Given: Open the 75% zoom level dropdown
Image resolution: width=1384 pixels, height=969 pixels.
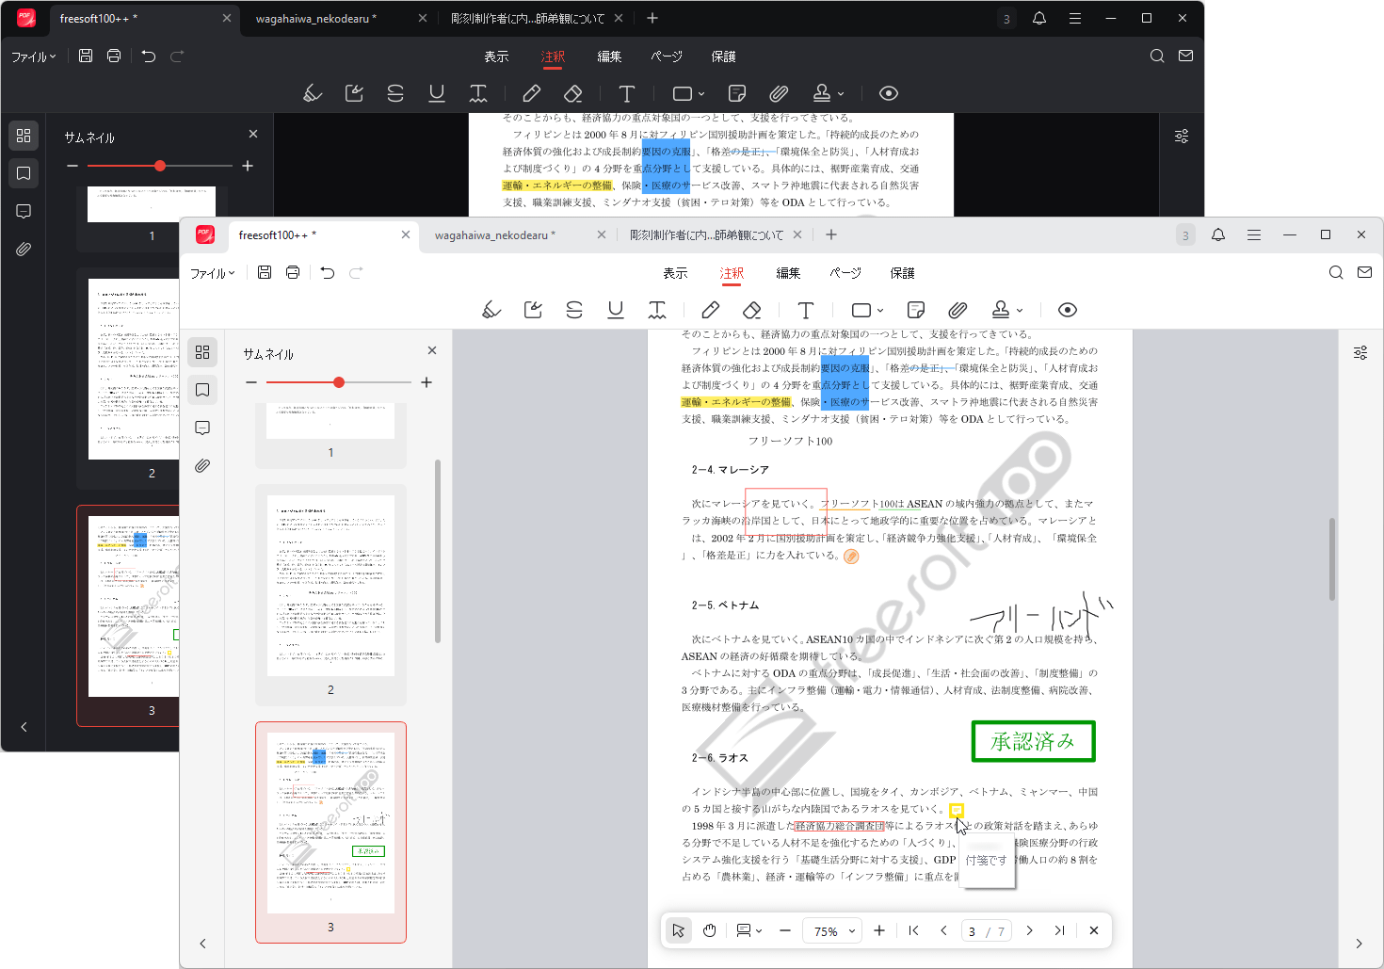Looking at the screenshot, I should click(833, 931).
